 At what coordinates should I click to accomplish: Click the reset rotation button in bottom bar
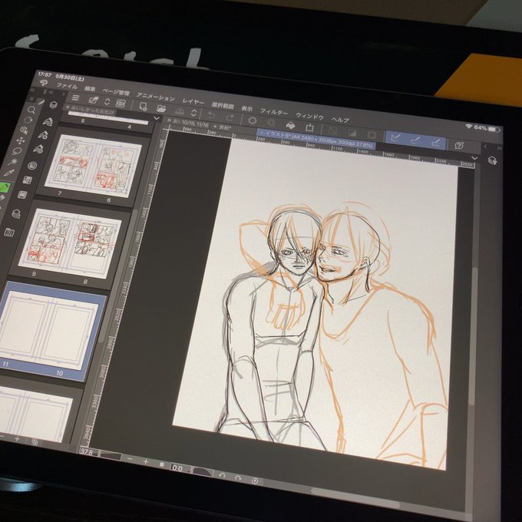(255, 481)
